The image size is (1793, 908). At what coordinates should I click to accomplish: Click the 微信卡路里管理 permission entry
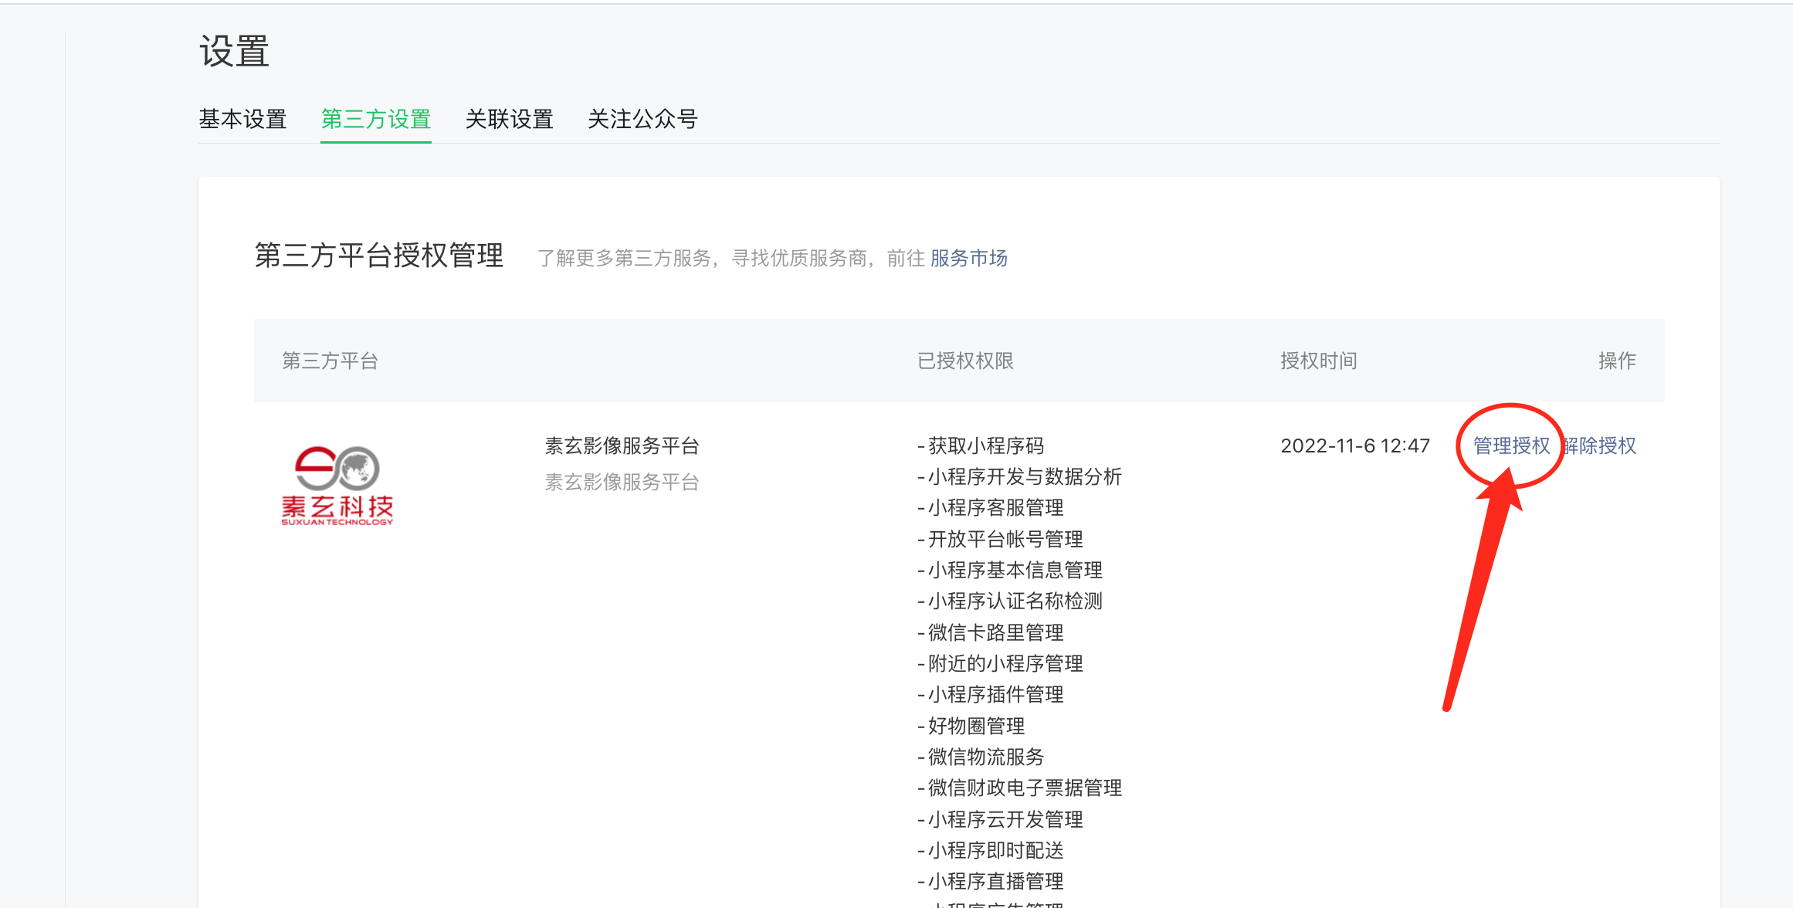pyautogui.click(x=995, y=632)
